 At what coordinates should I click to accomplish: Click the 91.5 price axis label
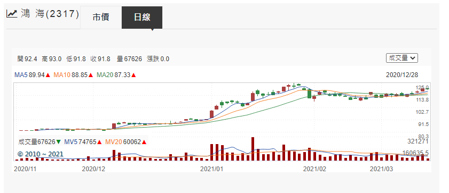423,124
